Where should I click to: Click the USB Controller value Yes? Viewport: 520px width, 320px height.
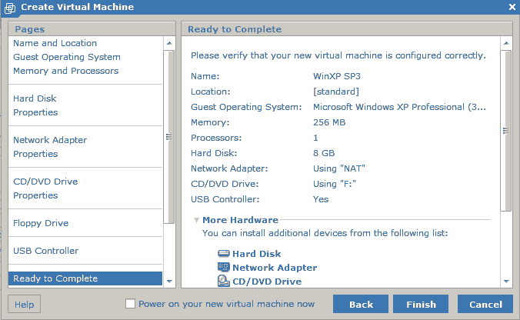(321, 199)
